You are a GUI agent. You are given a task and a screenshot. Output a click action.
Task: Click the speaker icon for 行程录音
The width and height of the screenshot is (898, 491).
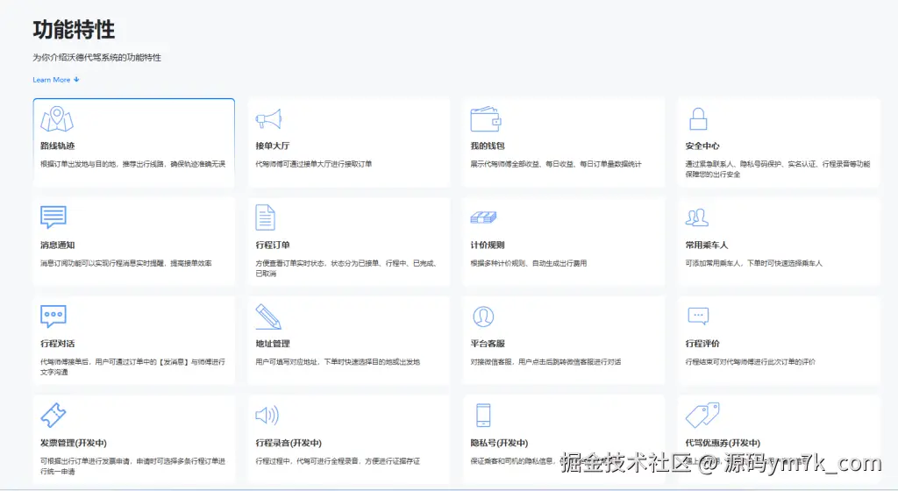click(x=267, y=415)
